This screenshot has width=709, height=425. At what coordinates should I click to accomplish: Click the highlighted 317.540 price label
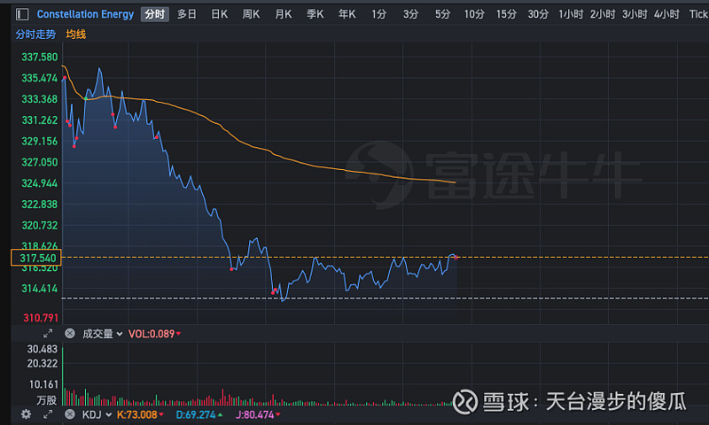click(x=36, y=258)
